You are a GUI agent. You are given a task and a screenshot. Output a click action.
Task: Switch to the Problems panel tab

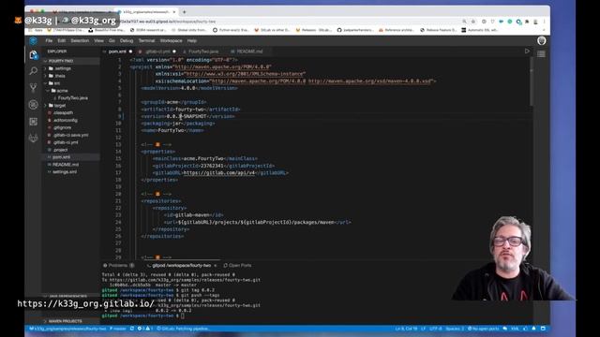pos(118,266)
